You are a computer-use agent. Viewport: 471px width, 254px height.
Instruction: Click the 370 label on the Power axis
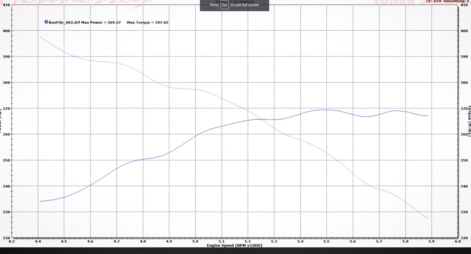click(x=6, y=108)
